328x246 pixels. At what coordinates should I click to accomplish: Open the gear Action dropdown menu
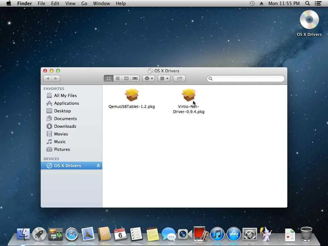click(x=149, y=78)
